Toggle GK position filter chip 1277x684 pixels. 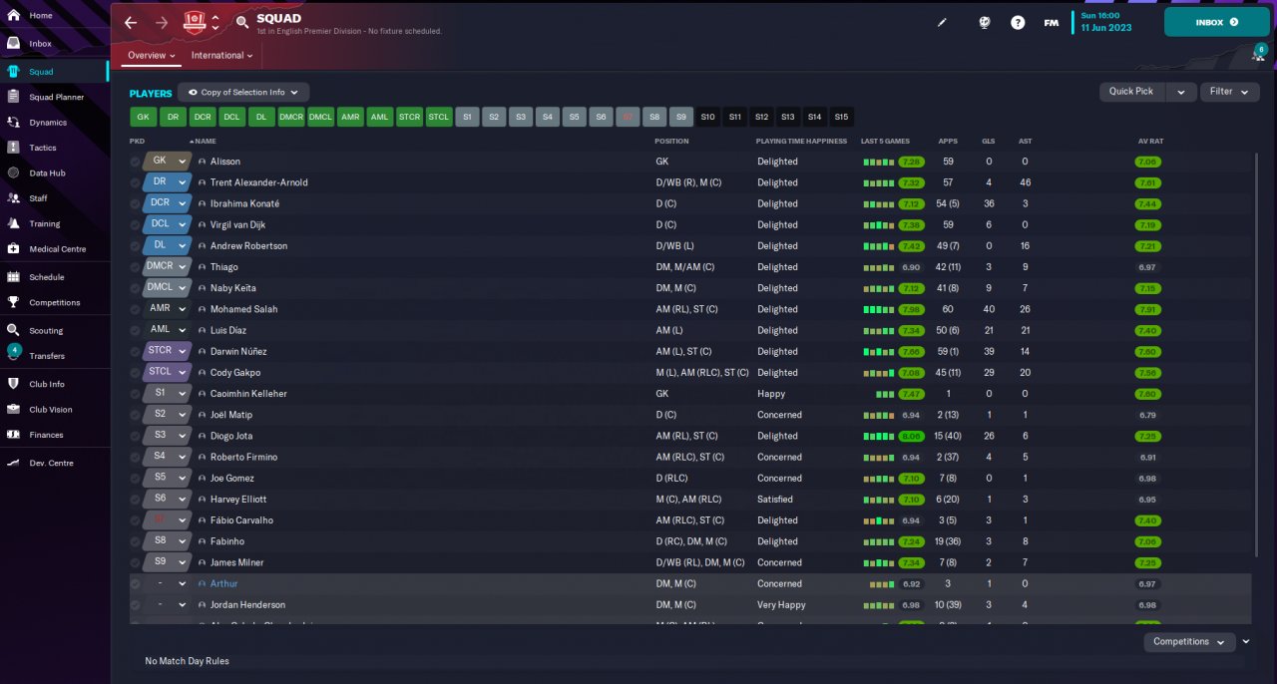(x=144, y=117)
